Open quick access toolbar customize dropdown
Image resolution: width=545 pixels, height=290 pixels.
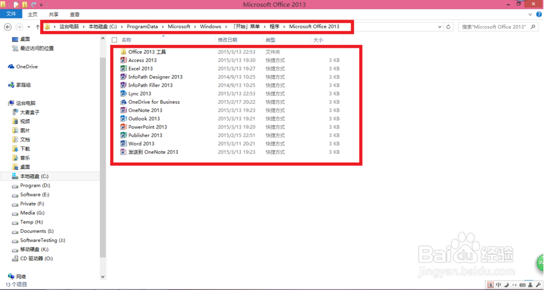coord(41,5)
